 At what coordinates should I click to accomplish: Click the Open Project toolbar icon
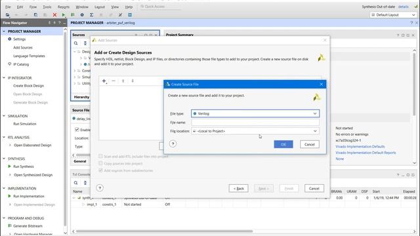[7, 15]
